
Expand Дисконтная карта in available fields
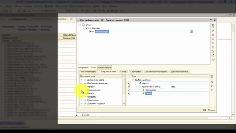tap(81, 80)
